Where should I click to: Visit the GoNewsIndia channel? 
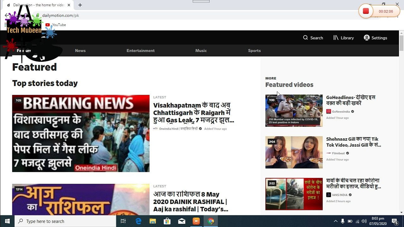(x=340, y=112)
